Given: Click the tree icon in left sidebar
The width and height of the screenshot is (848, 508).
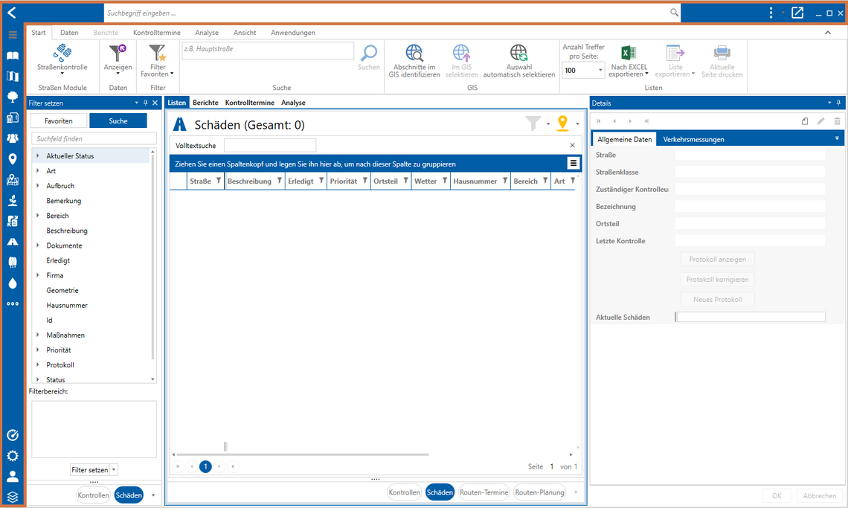Looking at the screenshot, I should coord(13,97).
